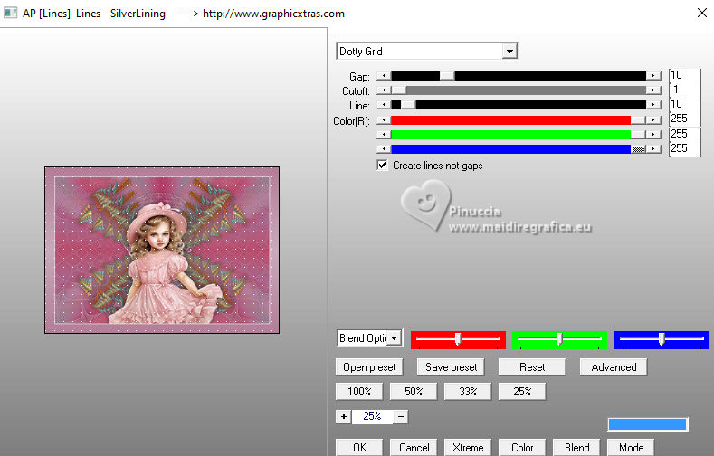Click the Gap slider right arrow
Image resolution: width=714 pixels, height=456 pixels.
(x=653, y=76)
